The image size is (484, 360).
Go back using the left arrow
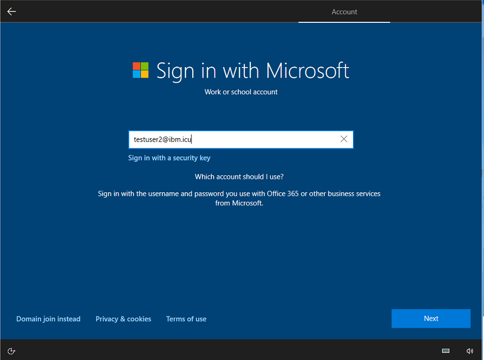pyautogui.click(x=11, y=11)
